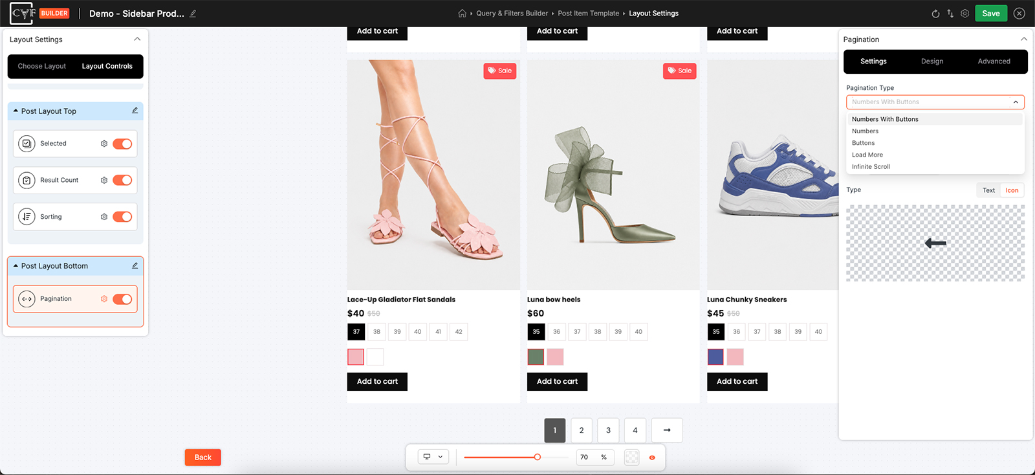Collapse the Layout Settings panel

point(137,39)
